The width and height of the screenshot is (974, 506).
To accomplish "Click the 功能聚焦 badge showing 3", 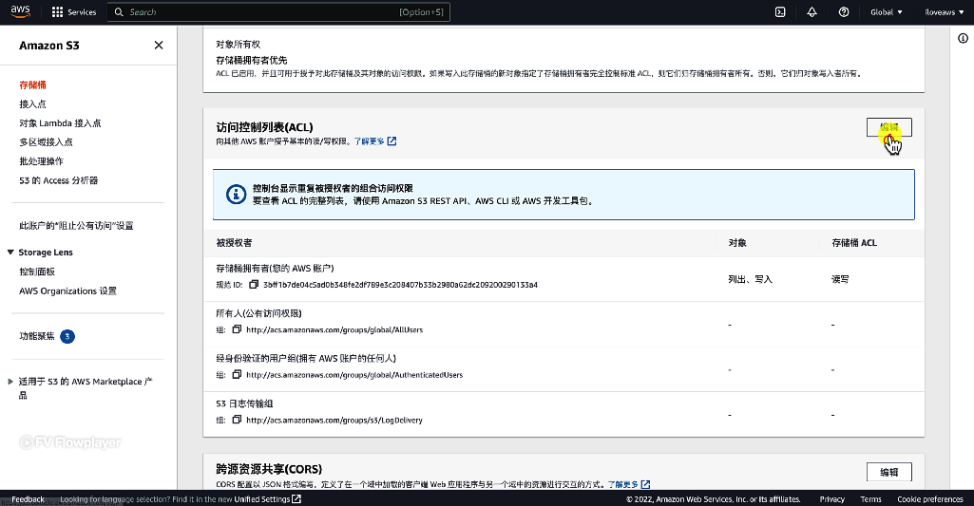I will pyautogui.click(x=67, y=336).
